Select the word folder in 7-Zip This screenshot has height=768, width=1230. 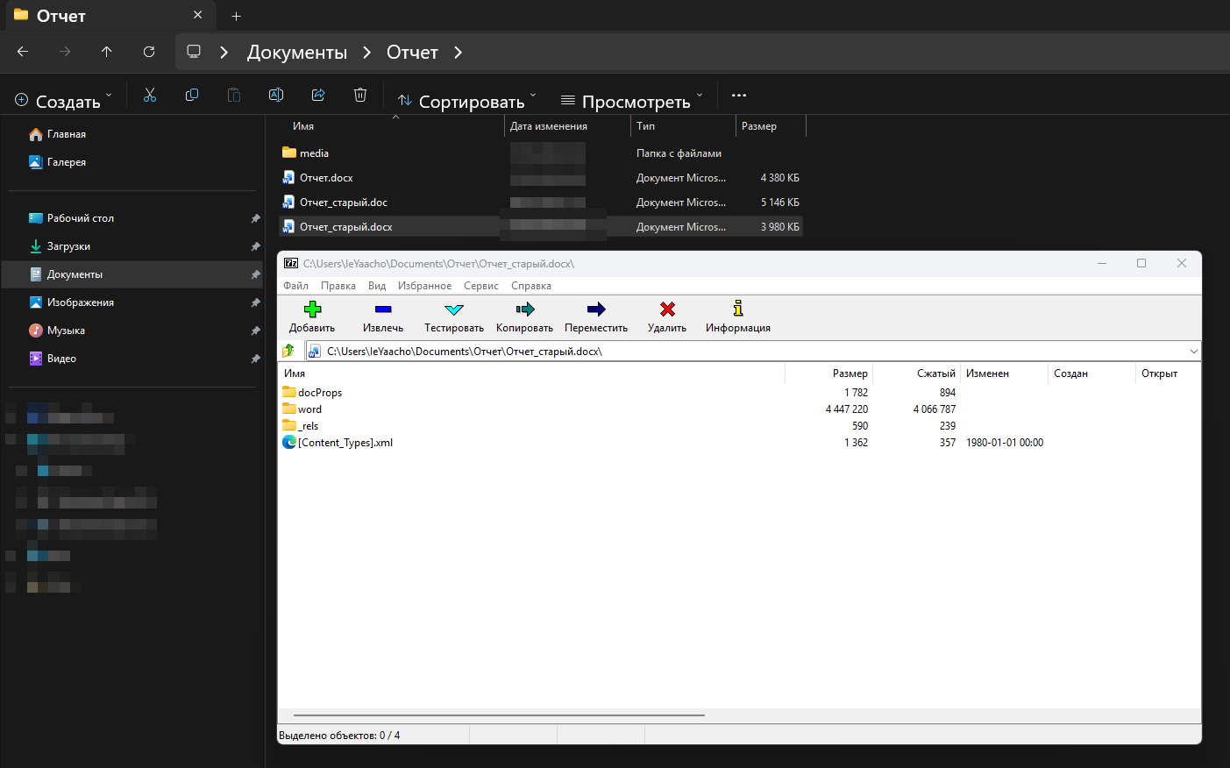pos(309,409)
